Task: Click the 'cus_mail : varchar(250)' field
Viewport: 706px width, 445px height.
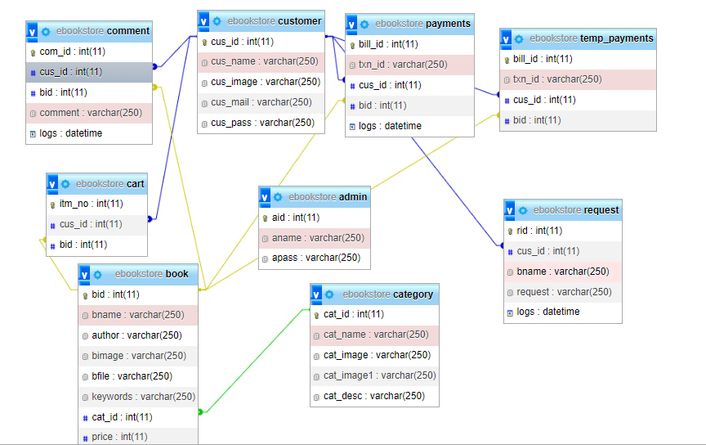Action: point(261,102)
